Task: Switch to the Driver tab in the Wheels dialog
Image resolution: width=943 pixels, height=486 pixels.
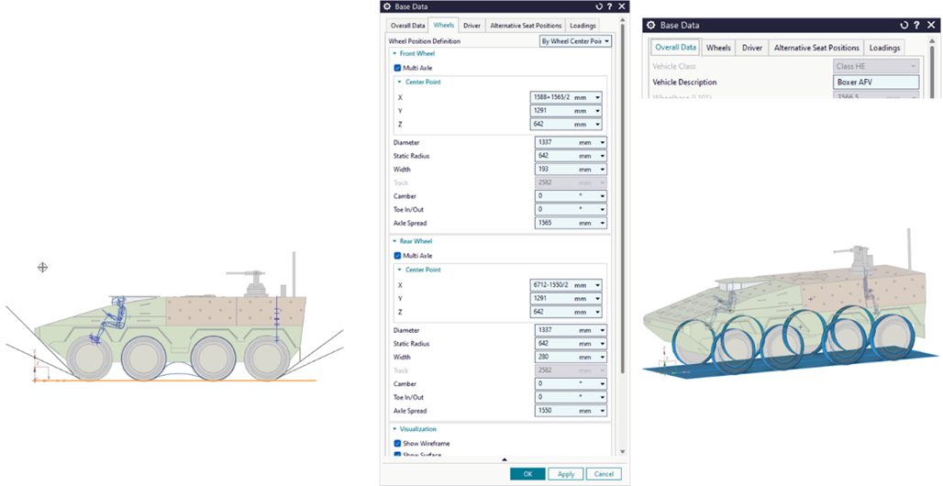Action: [x=472, y=26]
